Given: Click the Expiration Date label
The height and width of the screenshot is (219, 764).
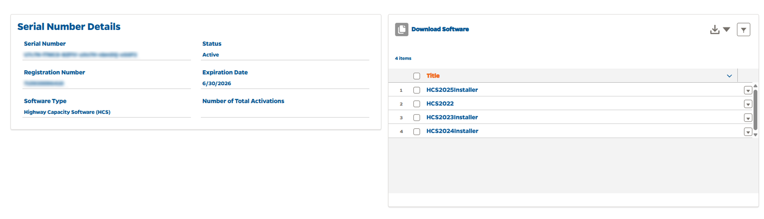Looking at the screenshot, I should point(225,73).
